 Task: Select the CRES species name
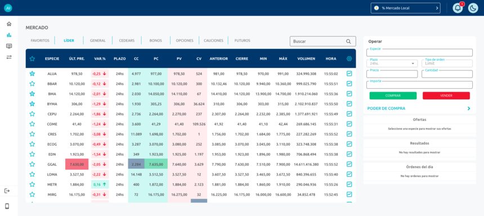52,134
